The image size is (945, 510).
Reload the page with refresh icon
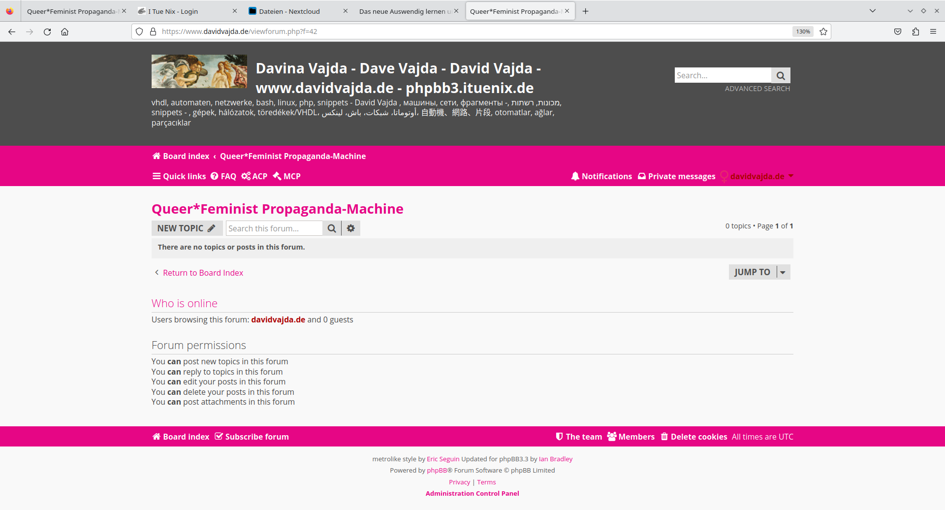[x=47, y=32]
